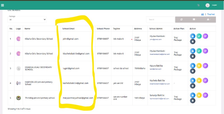224x114 pixels.
Task: Toggle green check status in row 1
Action: (x=199, y=36)
